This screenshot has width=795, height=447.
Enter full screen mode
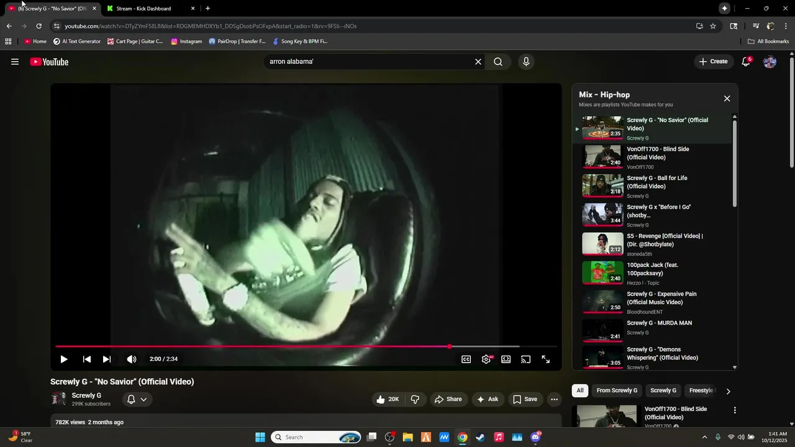click(545, 359)
